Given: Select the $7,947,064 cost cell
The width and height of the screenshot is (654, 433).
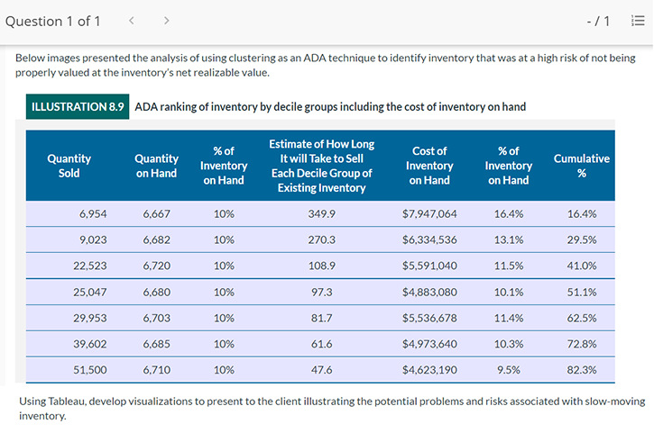Looking at the screenshot, I should pos(429,214).
